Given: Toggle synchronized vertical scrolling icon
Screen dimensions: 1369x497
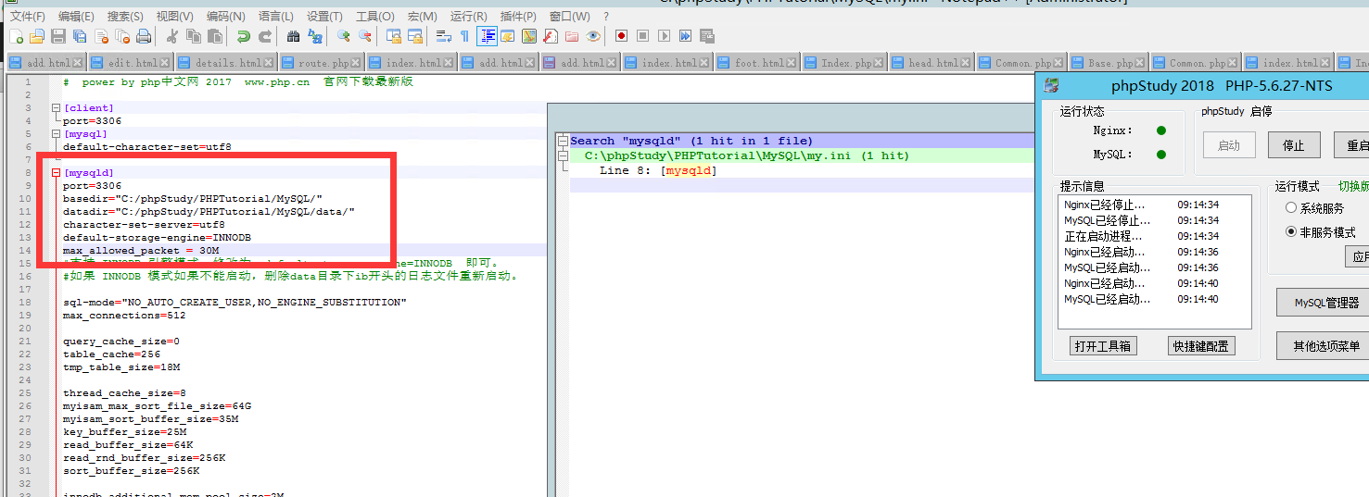Looking at the screenshot, I should (394, 36).
